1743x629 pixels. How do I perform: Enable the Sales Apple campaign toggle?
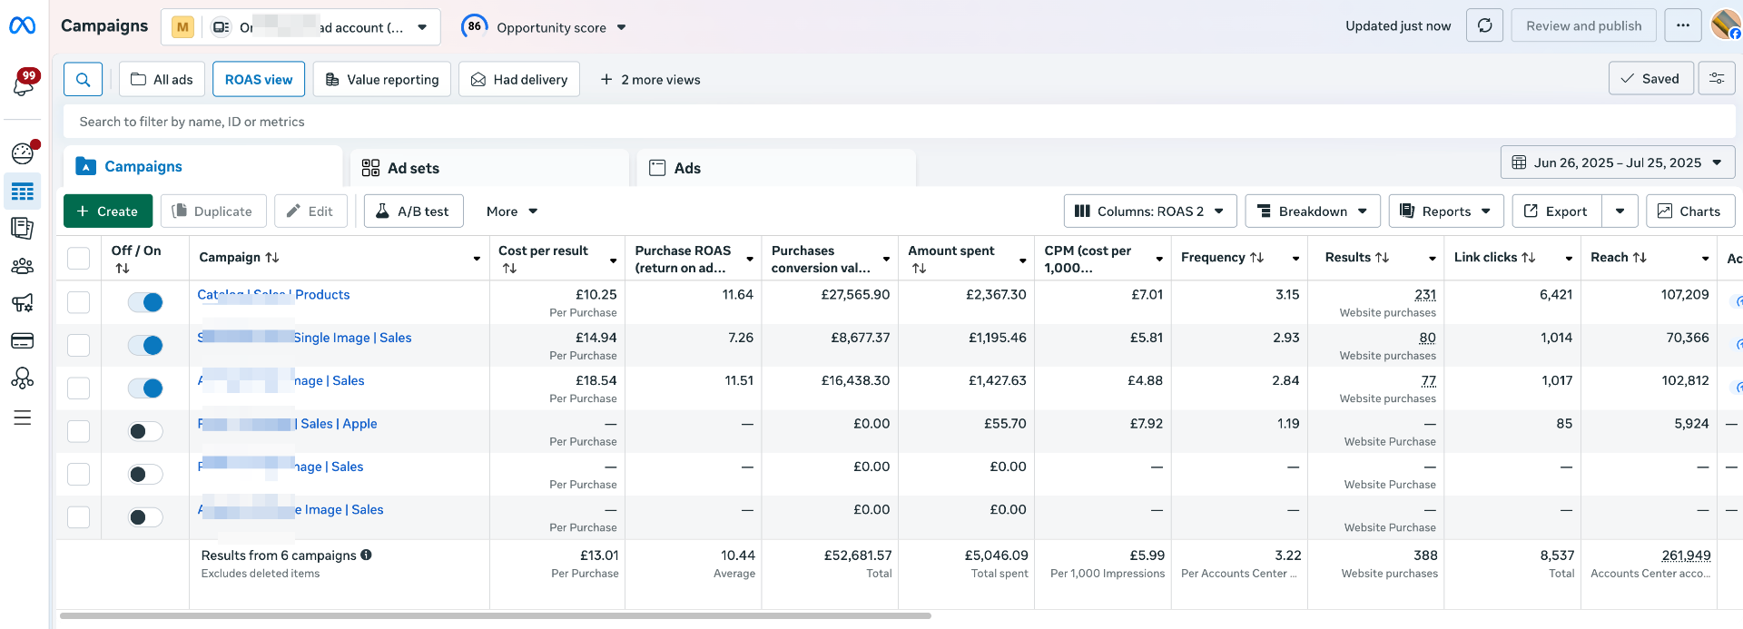tap(145, 431)
